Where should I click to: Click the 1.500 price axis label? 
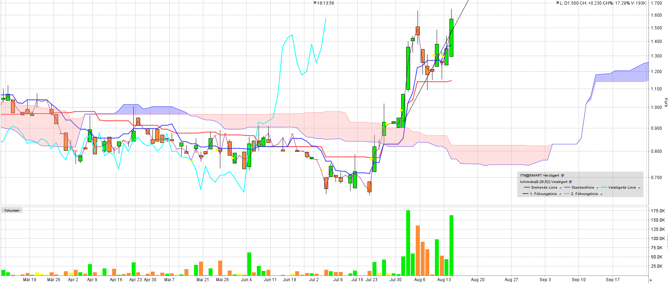[656, 28]
